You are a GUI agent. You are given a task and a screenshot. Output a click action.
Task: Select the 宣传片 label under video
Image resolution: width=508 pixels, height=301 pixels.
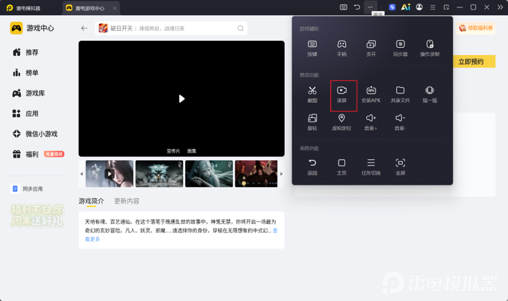click(174, 151)
